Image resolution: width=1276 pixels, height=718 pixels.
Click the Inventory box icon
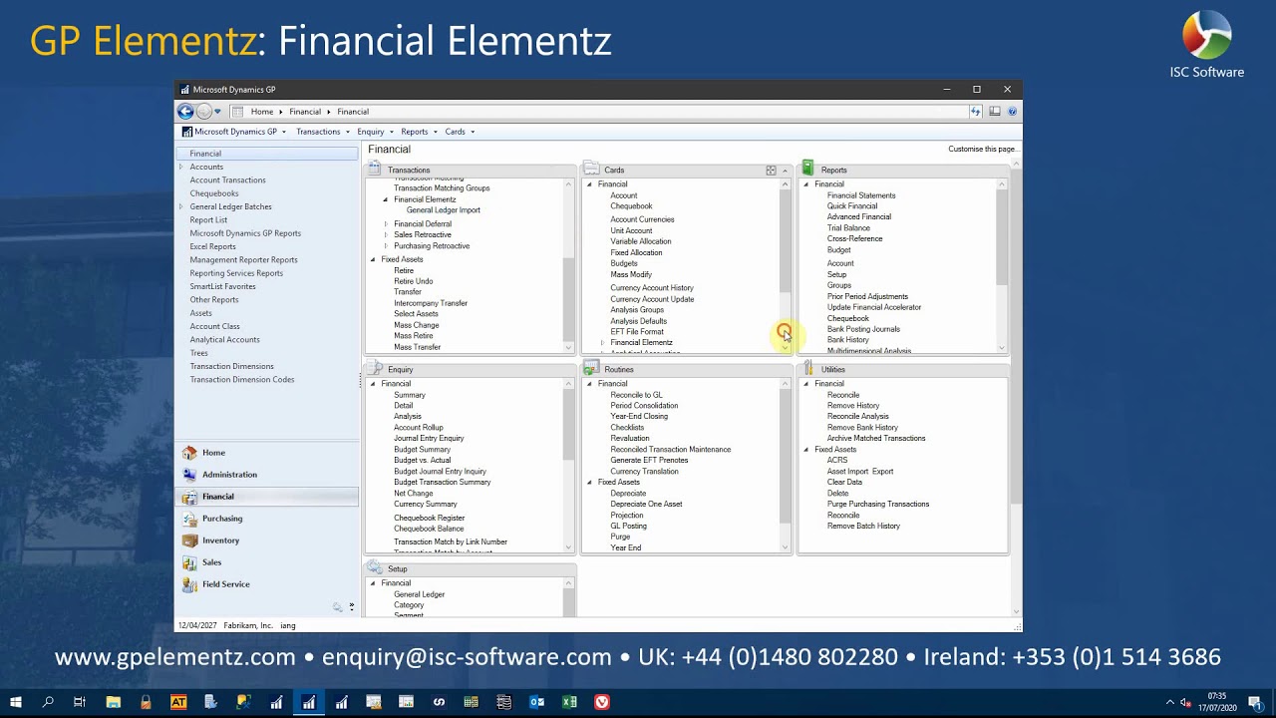[x=189, y=540]
